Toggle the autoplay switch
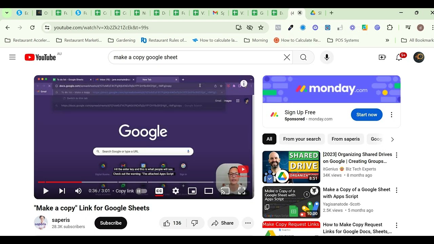This screenshot has width=434, height=244. [141, 191]
